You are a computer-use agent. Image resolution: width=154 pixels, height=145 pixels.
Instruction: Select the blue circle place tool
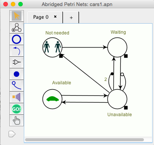pos(16,39)
